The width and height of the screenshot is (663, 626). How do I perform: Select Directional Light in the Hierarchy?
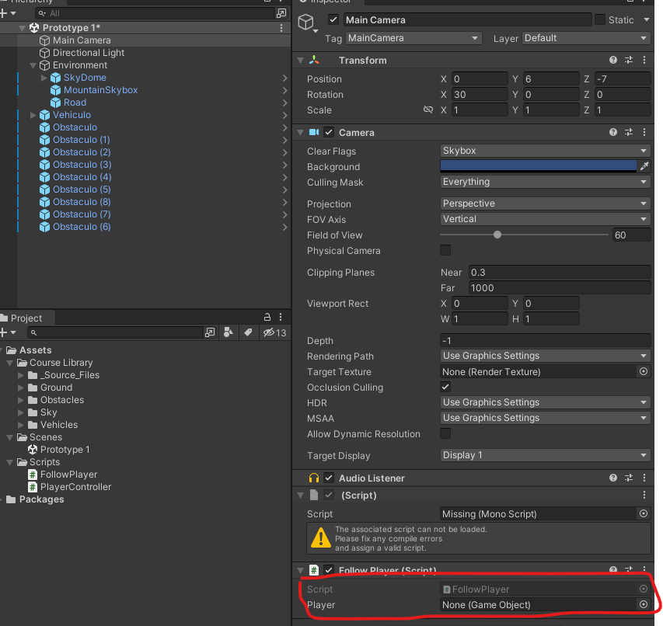coord(88,53)
